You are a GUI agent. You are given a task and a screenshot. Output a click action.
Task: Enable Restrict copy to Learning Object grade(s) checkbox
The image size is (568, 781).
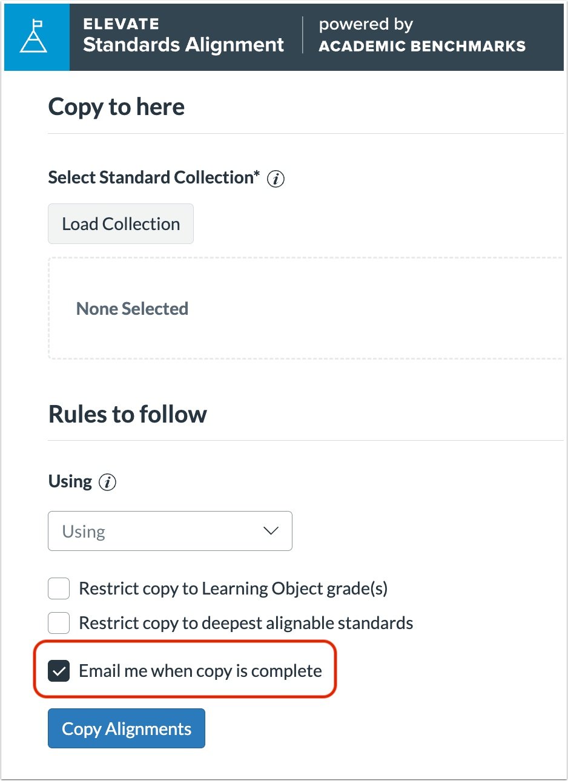tap(59, 588)
